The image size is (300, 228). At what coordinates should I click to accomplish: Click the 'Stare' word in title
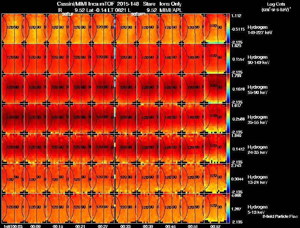149,4
